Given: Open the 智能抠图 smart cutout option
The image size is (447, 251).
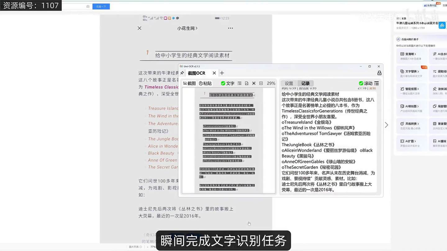Looking at the screenshot, I should (411, 91).
